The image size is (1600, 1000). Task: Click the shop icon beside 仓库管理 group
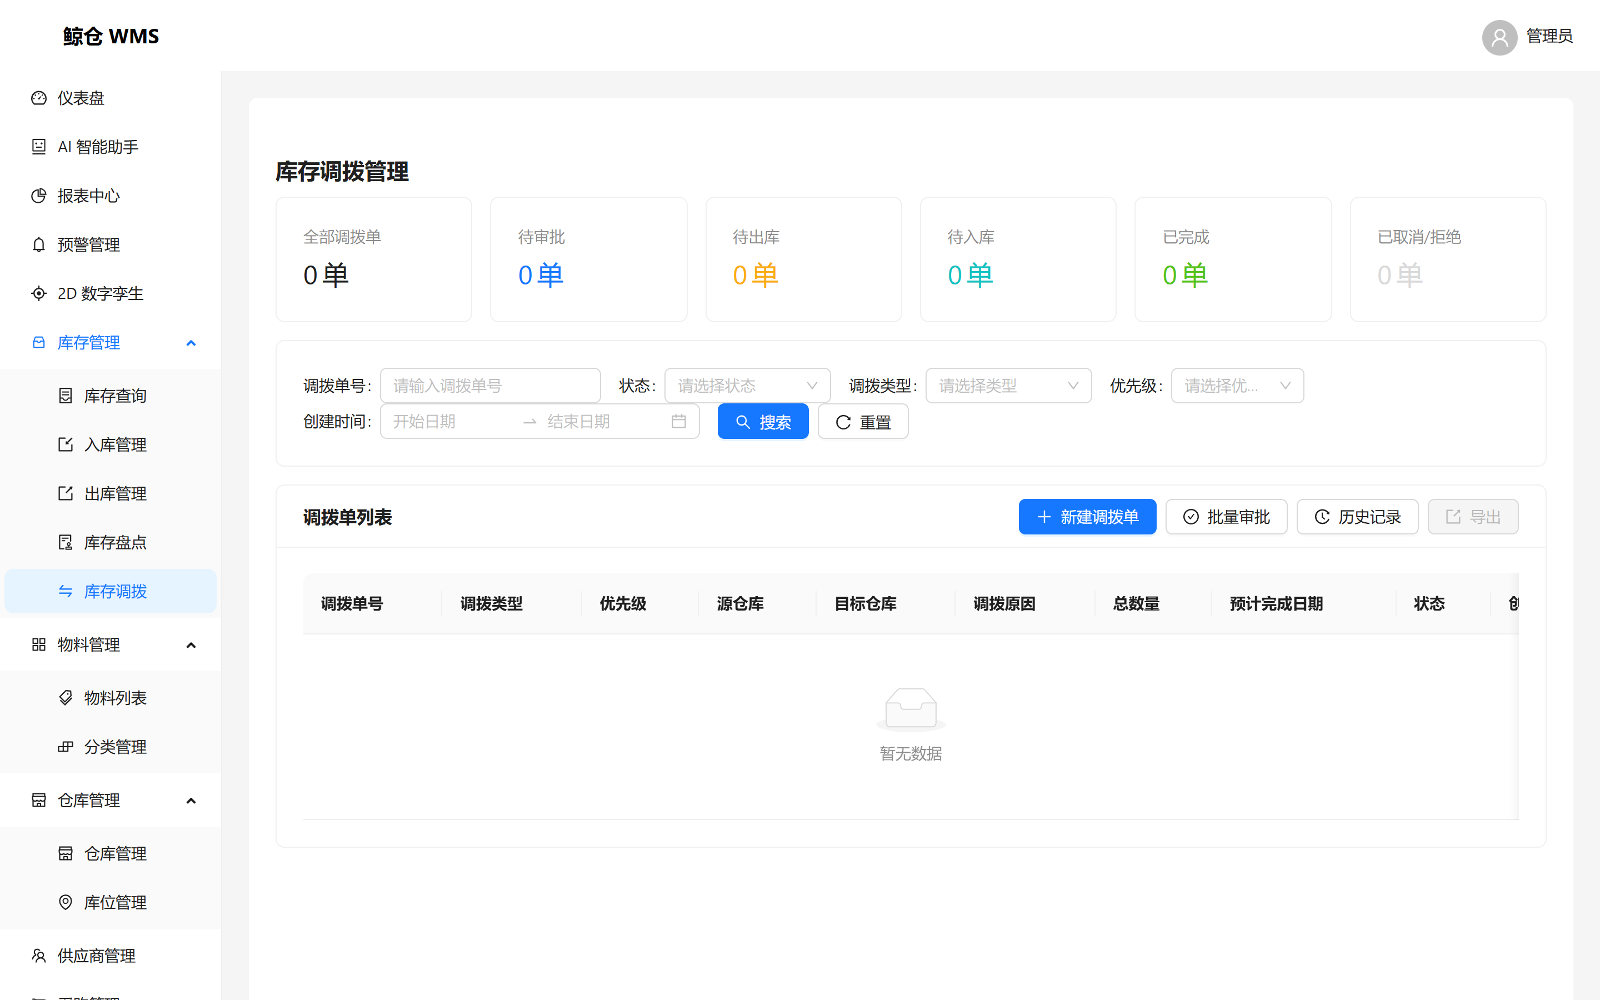[x=39, y=800]
